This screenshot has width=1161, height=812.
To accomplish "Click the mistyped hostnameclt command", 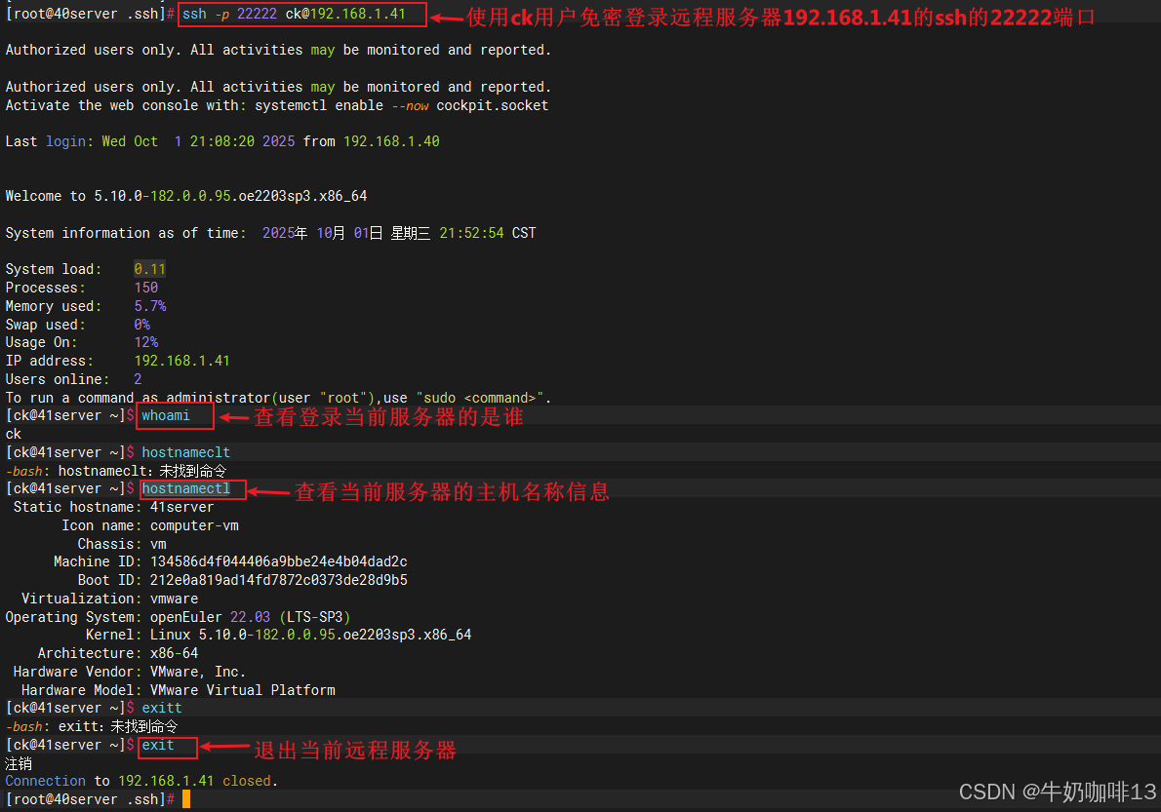I will click(185, 452).
